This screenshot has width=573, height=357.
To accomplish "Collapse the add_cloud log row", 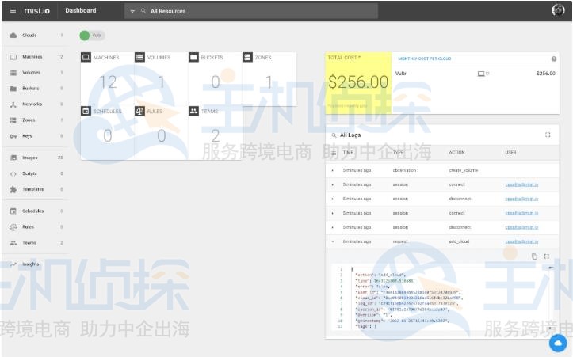I will [x=333, y=241].
